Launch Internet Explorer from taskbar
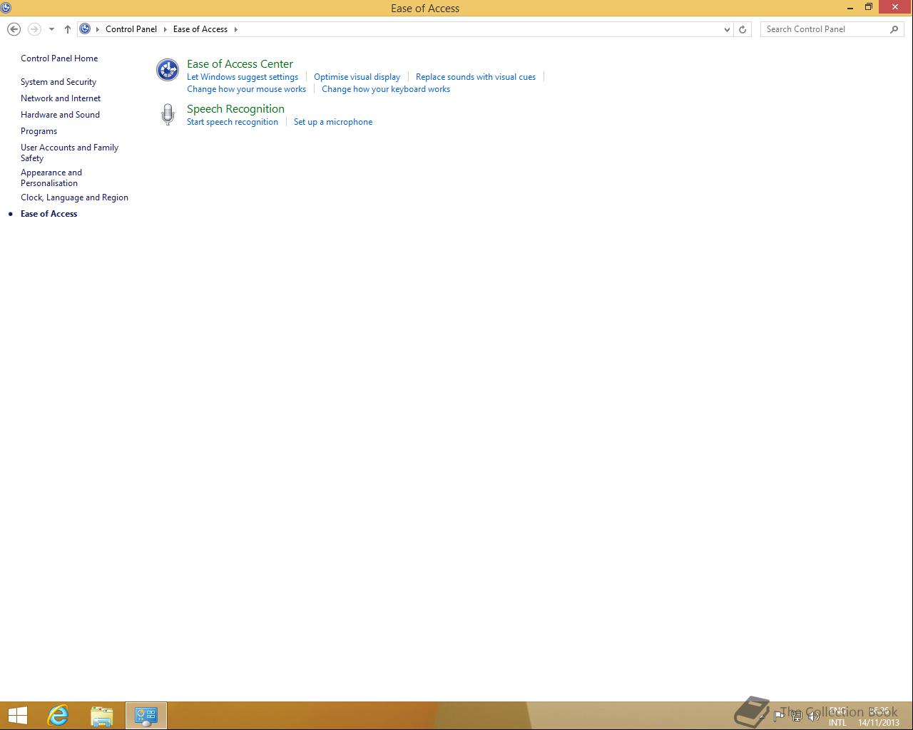This screenshot has width=913, height=730. [x=58, y=716]
